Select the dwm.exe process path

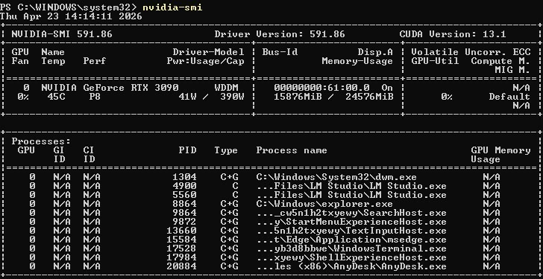pyautogui.click(x=336, y=177)
